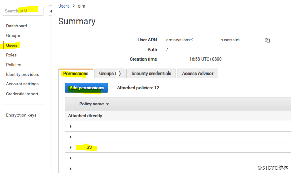
Task: Navigate to Roles in the sidebar
Action: pyautogui.click(x=11, y=55)
